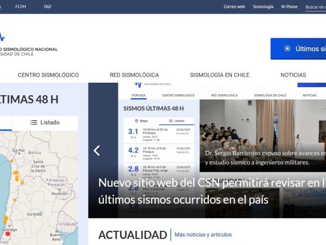The image size is (326, 245).
Task: Click the orange marker near La Paz
Action: pos(12,161)
